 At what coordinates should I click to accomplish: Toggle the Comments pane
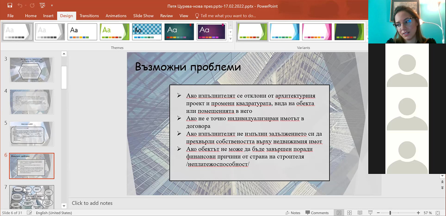pos(317,213)
